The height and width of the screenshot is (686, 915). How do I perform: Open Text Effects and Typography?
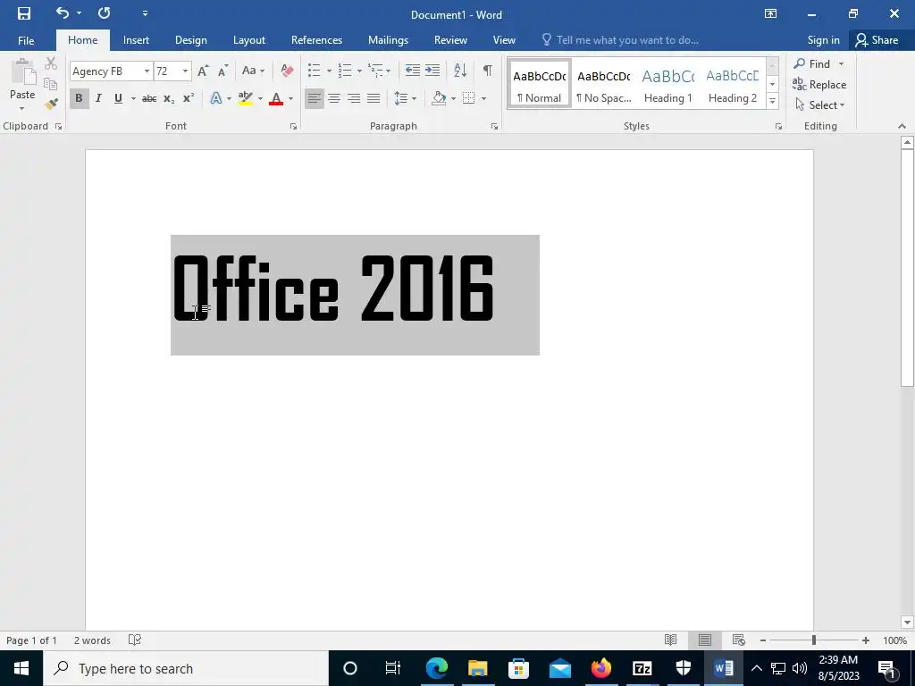click(x=216, y=98)
